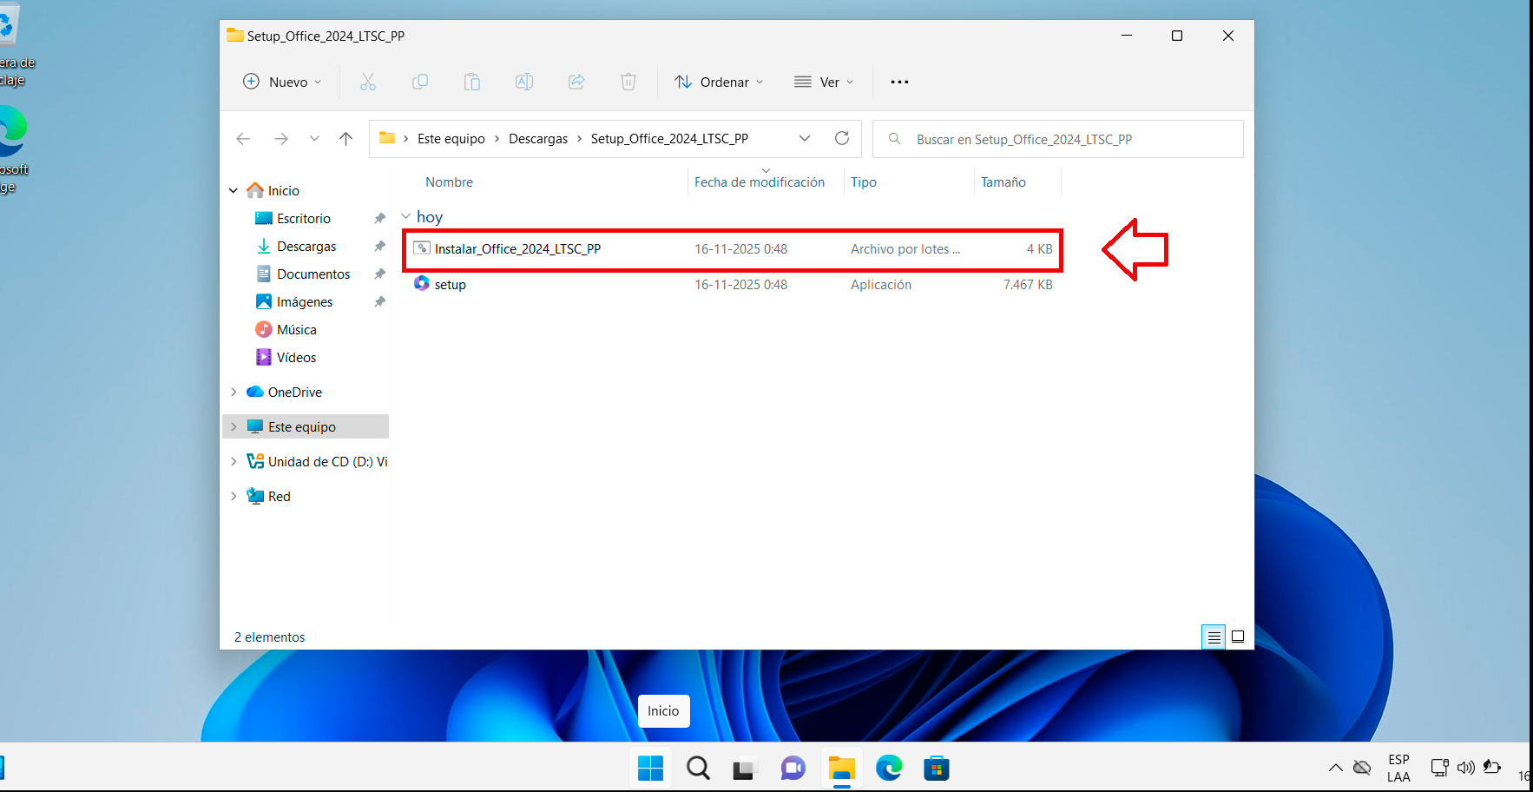Click the Delete trash can icon
The width and height of the screenshot is (1533, 792).
point(628,82)
